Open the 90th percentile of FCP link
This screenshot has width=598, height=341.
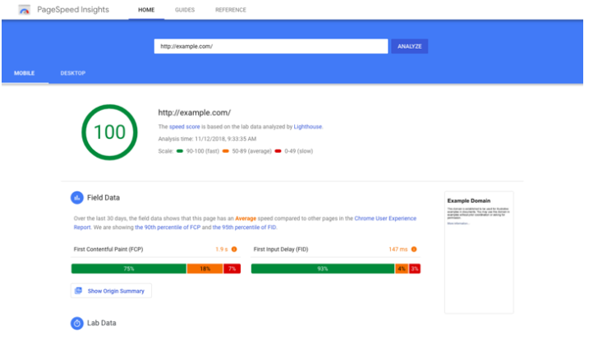coord(168,228)
